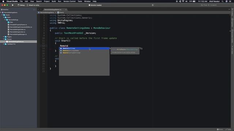The image size is (234, 131).
Task: Open the Apple menu
Action: (3, 1)
